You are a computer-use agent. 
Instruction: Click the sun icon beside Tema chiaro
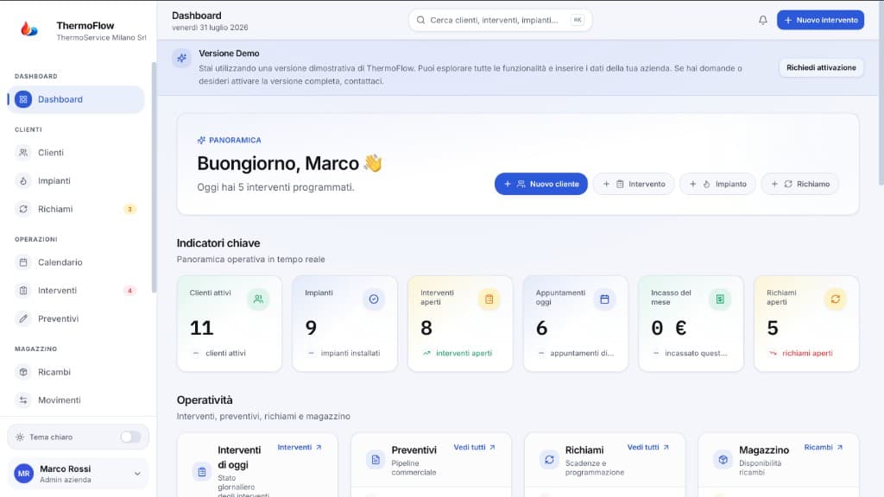click(20, 437)
